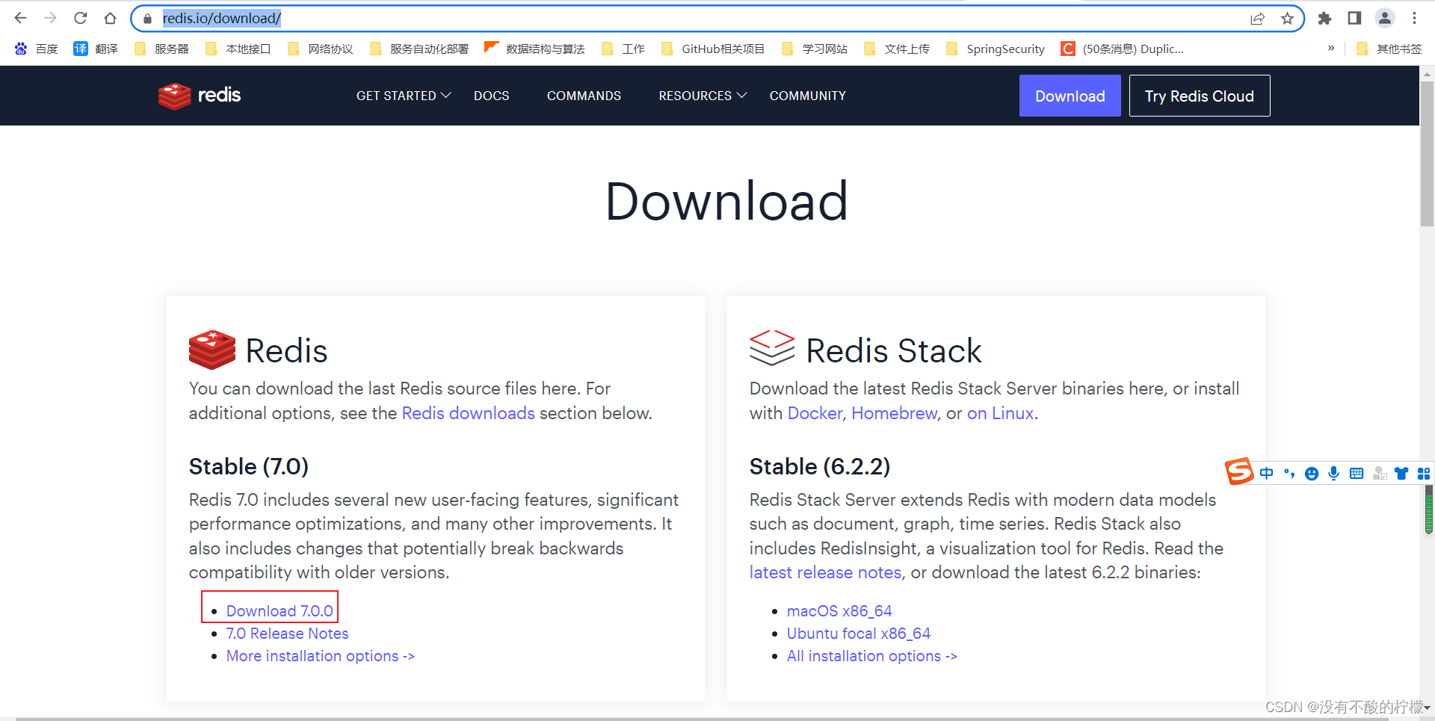Open the 本地接口 bookmarks folder
1435x721 pixels.
click(x=238, y=49)
